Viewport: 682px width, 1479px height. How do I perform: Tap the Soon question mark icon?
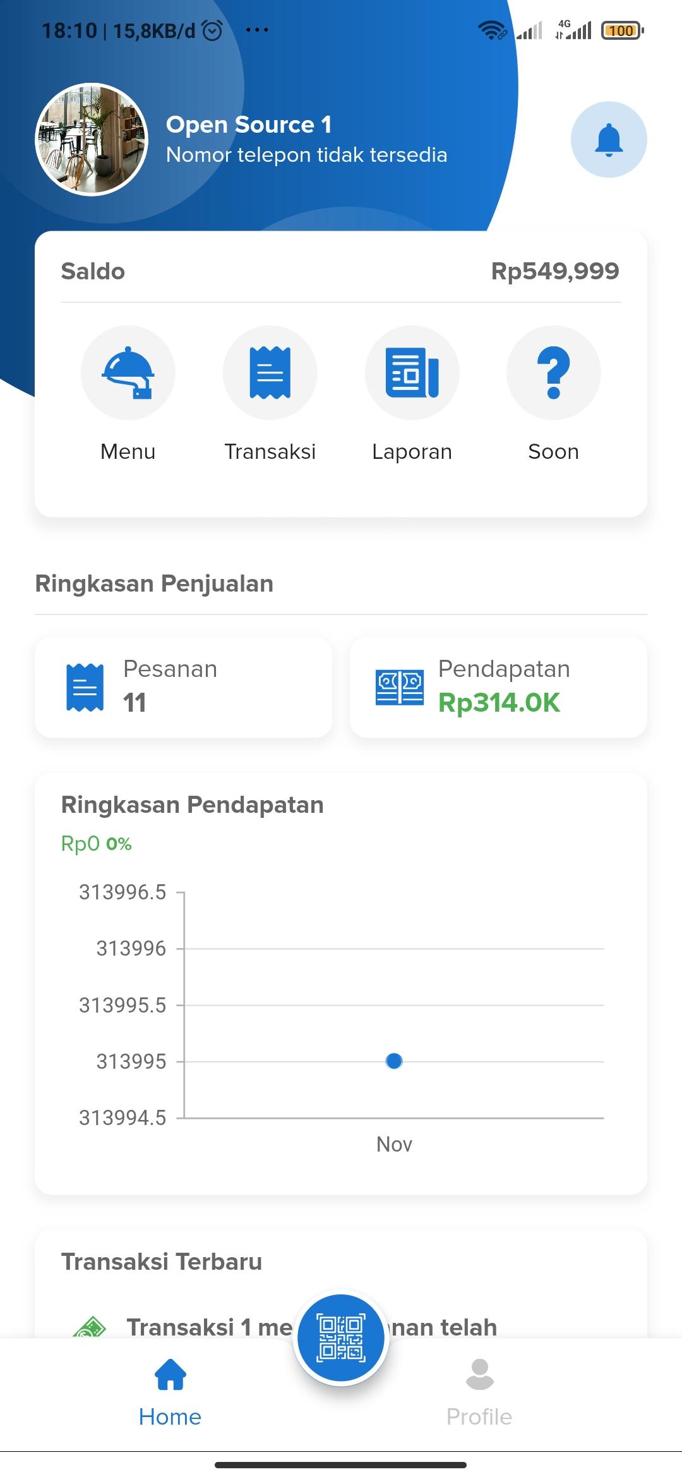pyautogui.click(x=554, y=373)
